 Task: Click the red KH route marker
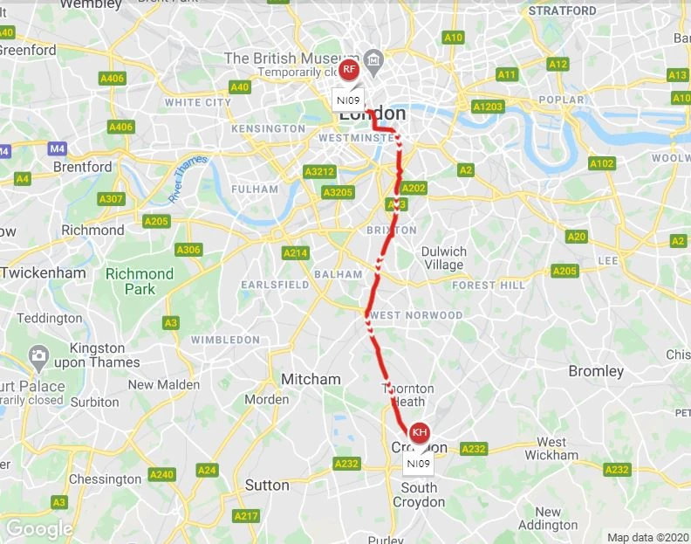pos(419,432)
